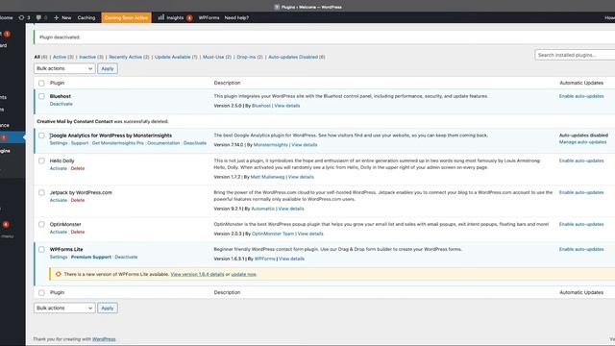615x346 pixels.
Task: Open MonsterInsights Settings link
Action: 59,143
